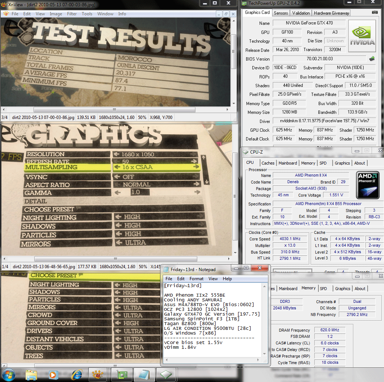Viewport: 384px width, 382px height.
Task: Open the Image menu in XnView
Action: 56,14
